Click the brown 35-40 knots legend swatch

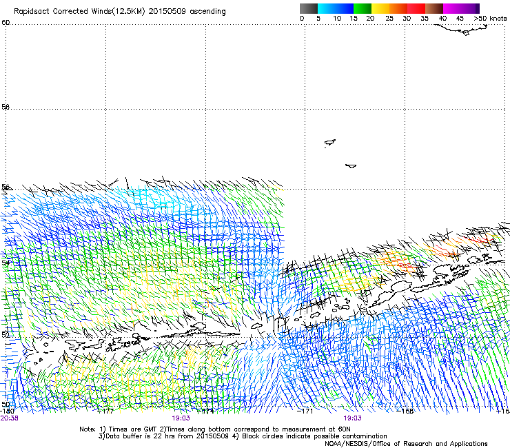pos(434,8)
